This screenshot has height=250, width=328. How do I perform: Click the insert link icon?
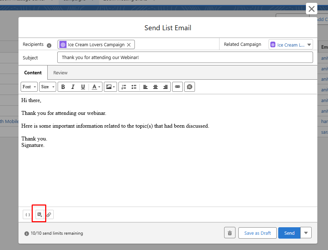point(178,87)
